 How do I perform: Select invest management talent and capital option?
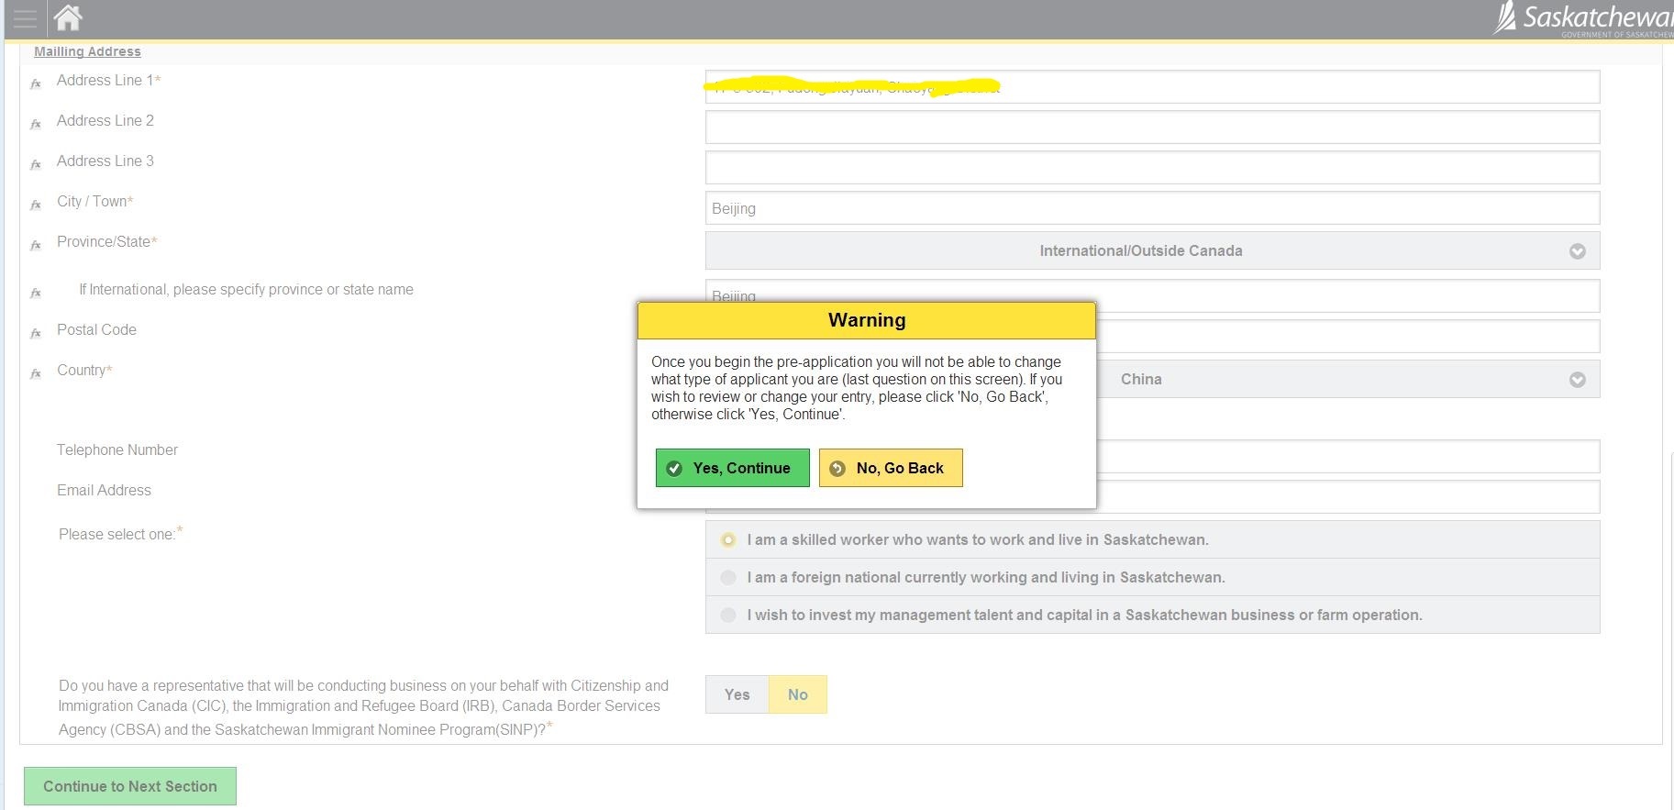[728, 616]
